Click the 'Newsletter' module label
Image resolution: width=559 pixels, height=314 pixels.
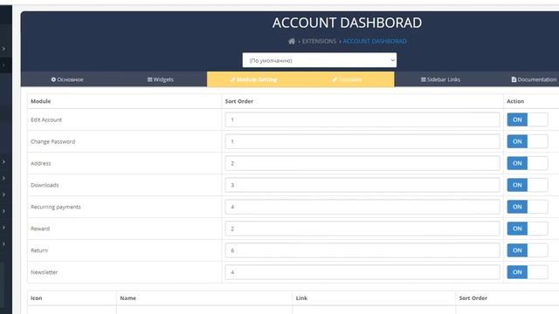click(x=45, y=272)
